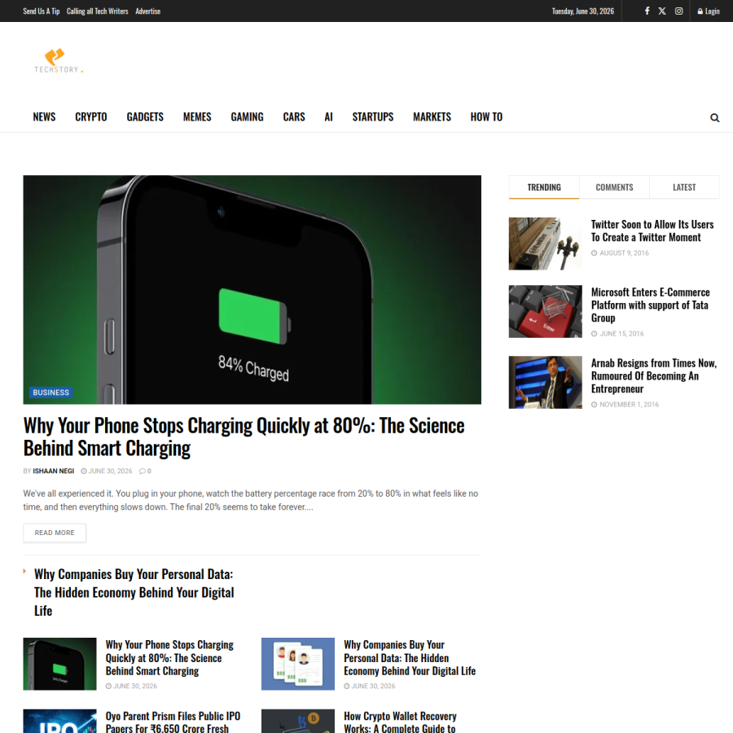Image resolution: width=733 pixels, height=733 pixels.
Task: Click the featured phone charging image
Action: pos(252,289)
